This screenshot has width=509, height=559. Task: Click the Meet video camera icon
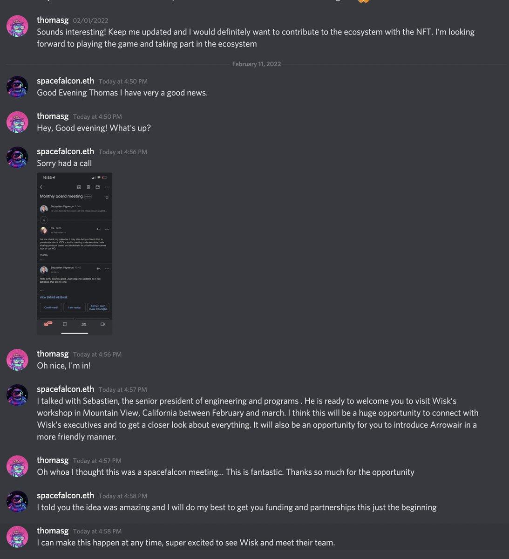point(102,324)
